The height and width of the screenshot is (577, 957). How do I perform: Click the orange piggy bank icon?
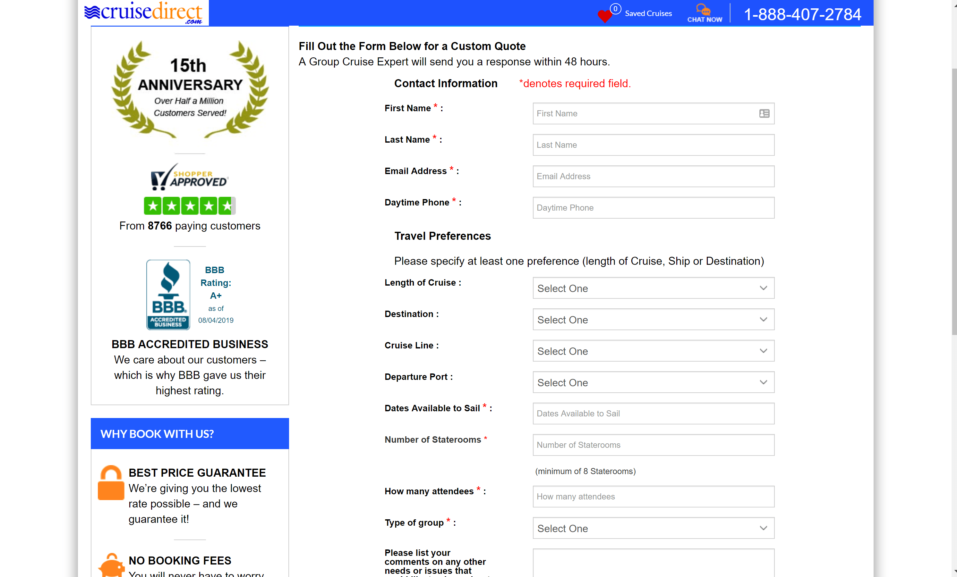(111, 565)
